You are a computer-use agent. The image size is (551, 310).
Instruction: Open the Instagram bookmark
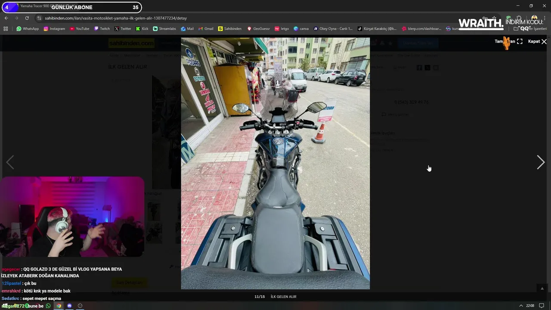pyautogui.click(x=54, y=29)
